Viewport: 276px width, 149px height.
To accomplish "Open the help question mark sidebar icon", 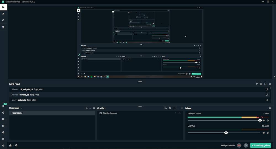I will click(x=3, y=132).
